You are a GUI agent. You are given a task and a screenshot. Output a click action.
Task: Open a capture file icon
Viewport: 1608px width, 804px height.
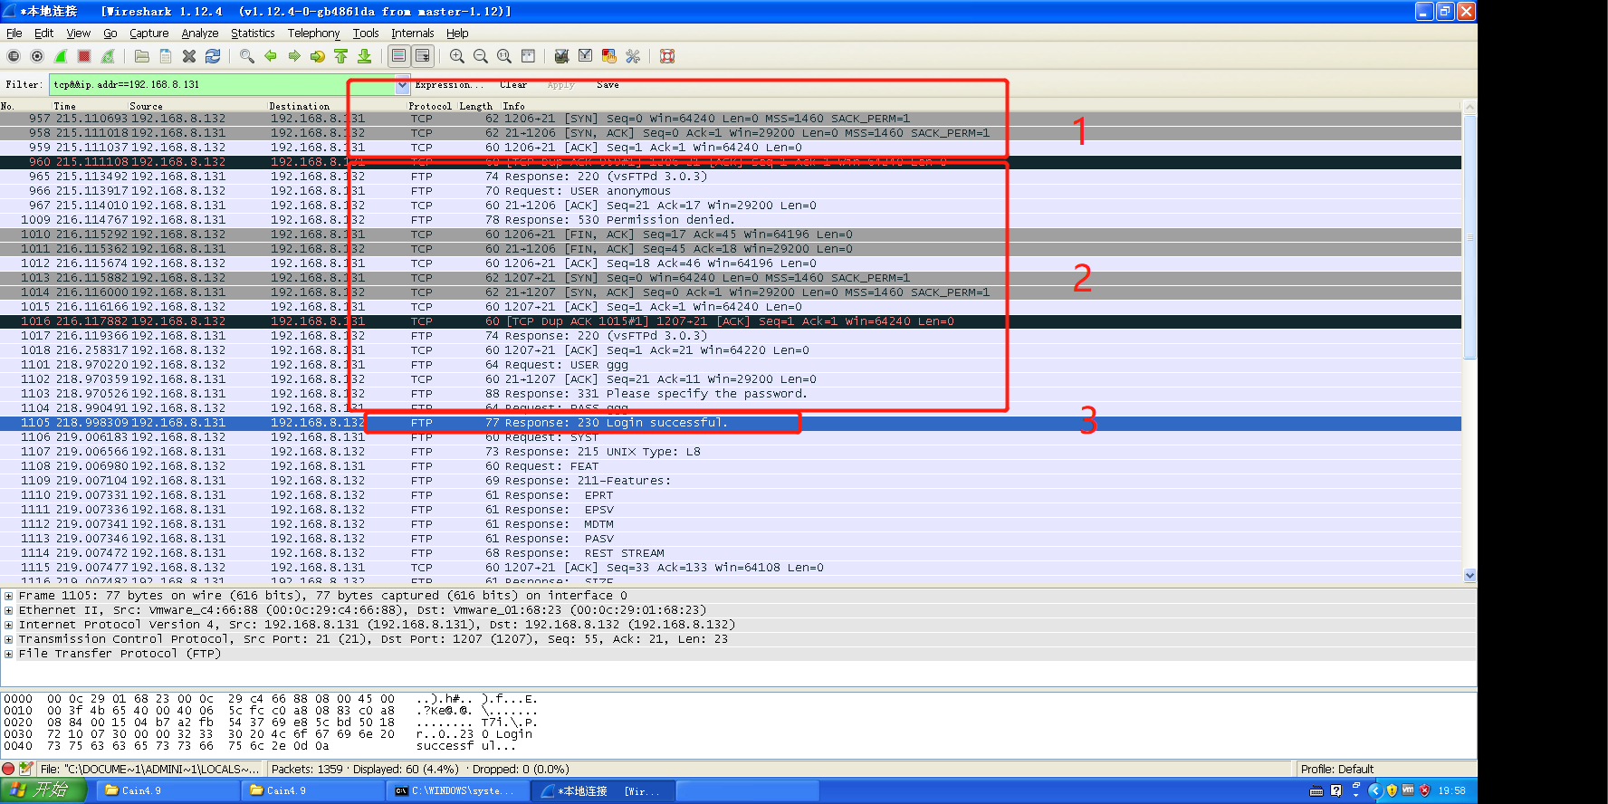[142, 56]
